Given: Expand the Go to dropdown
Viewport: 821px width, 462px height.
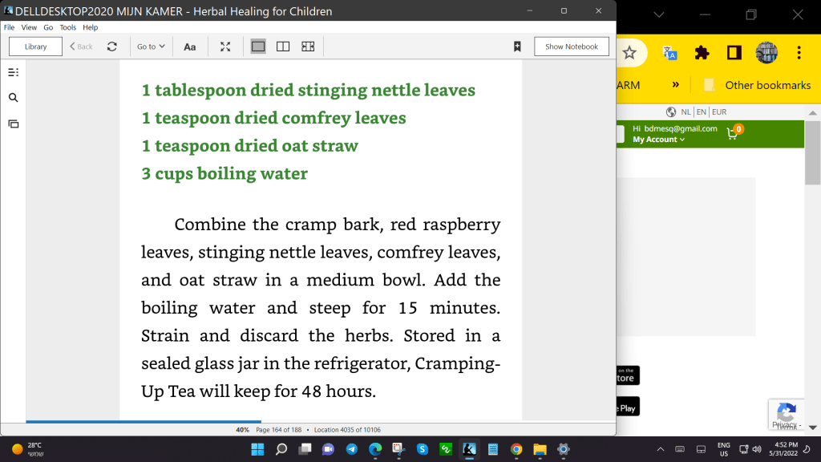Looking at the screenshot, I should coord(151,47).
